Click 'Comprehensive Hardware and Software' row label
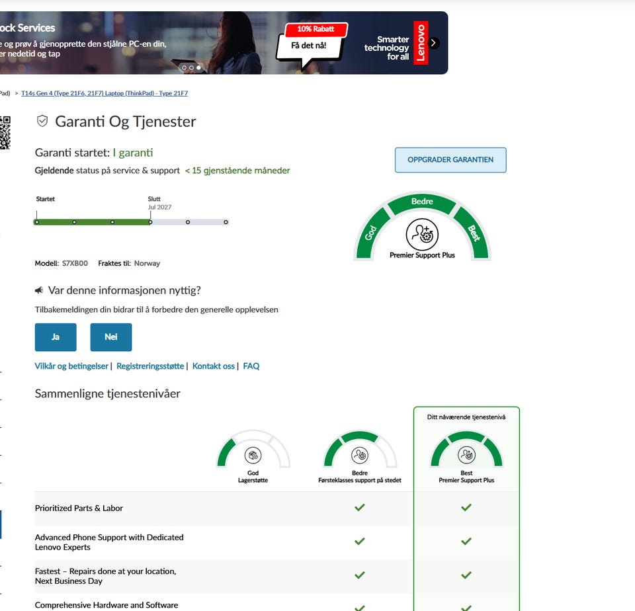The image size is (635, 611). 106,605
